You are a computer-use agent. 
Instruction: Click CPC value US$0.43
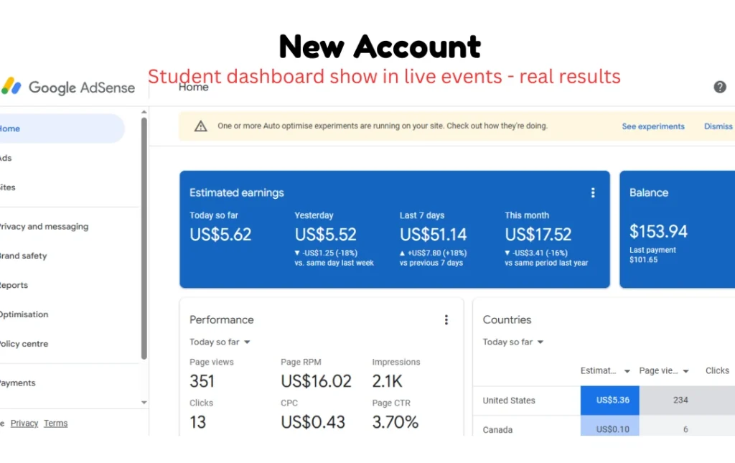tap(313, 422)
